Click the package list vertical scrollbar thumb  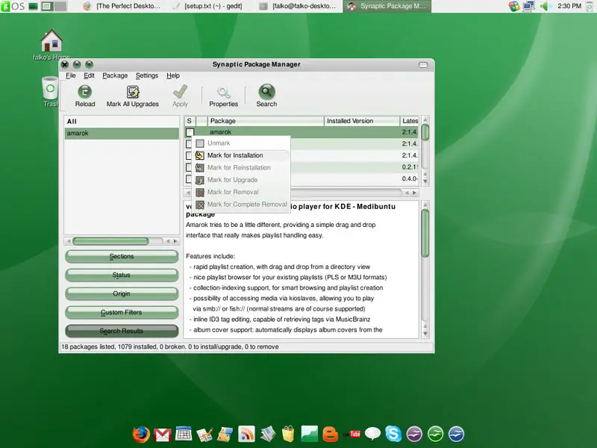click(x=425, y=132)
